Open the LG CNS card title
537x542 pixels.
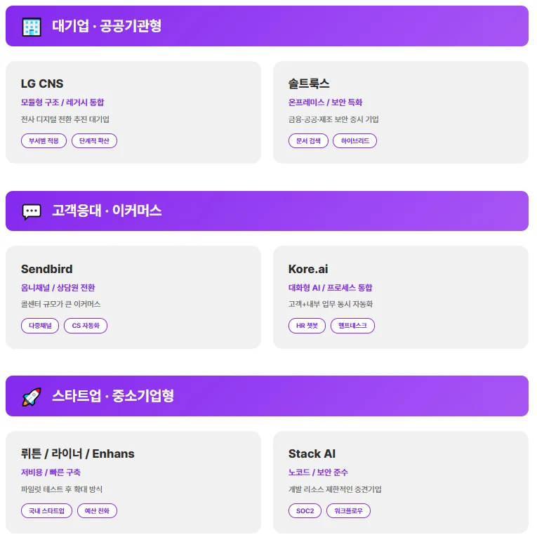(42, 84)
